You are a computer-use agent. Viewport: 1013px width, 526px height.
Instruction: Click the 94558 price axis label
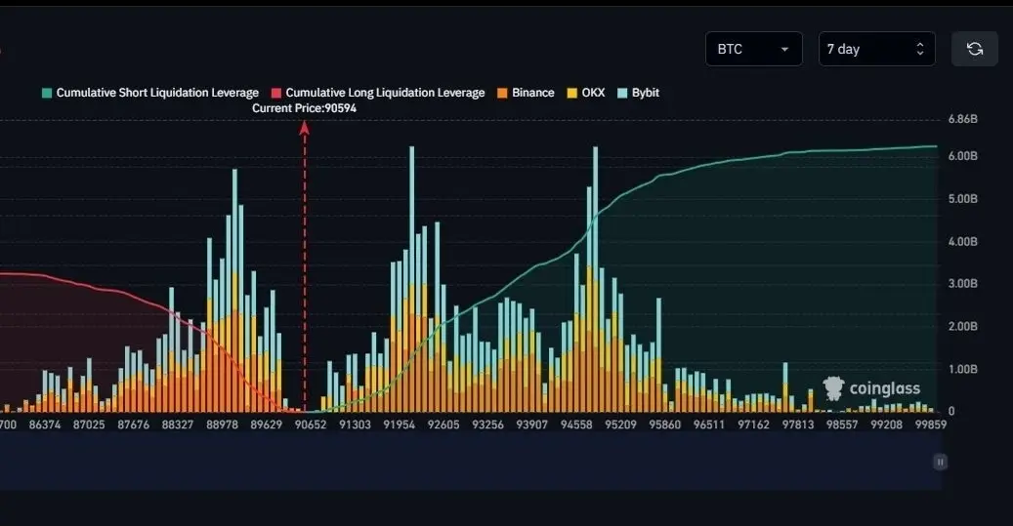pyautogui.click(x=577, y=425)
